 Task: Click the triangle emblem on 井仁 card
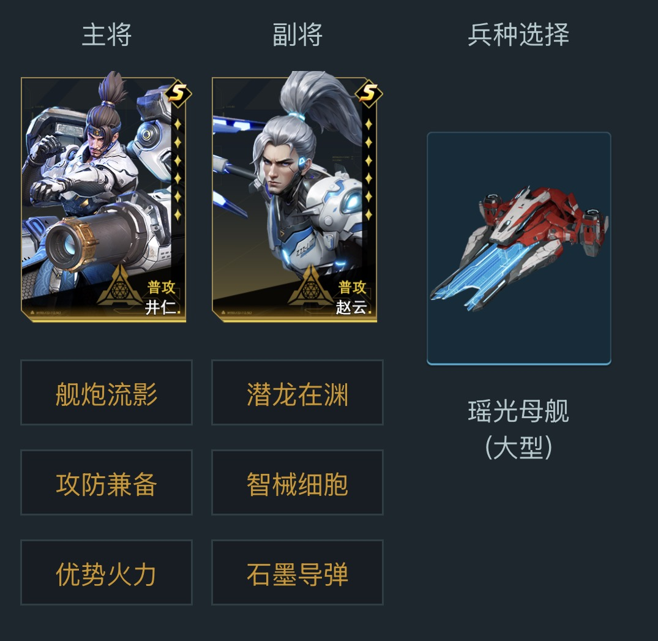(119, 285)
